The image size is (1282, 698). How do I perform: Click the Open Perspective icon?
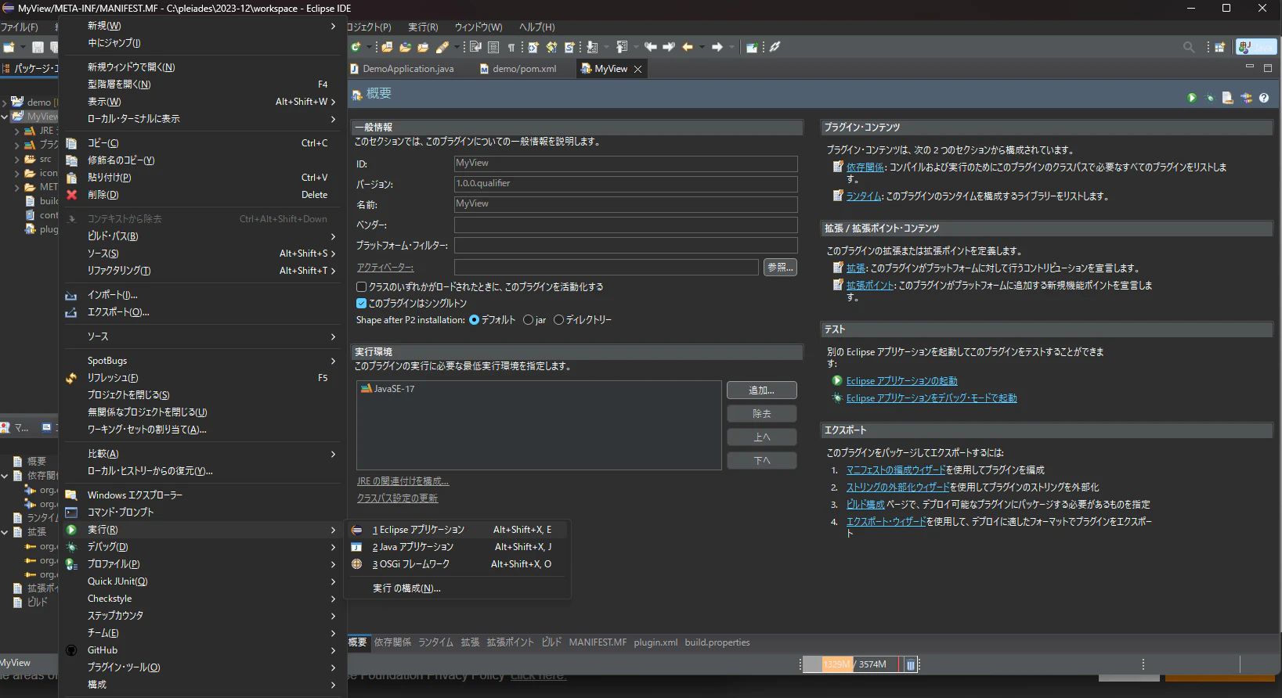(x=1219, y=47)
